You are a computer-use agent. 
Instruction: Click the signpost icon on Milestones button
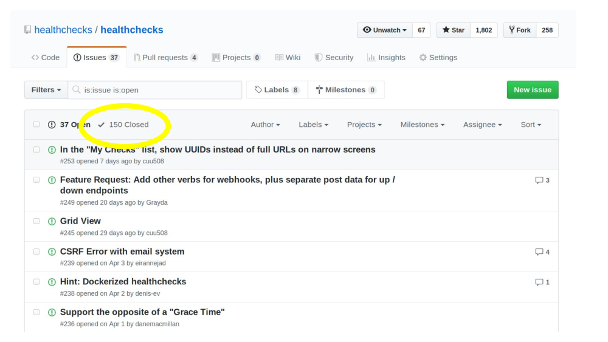tap(319, 90)
